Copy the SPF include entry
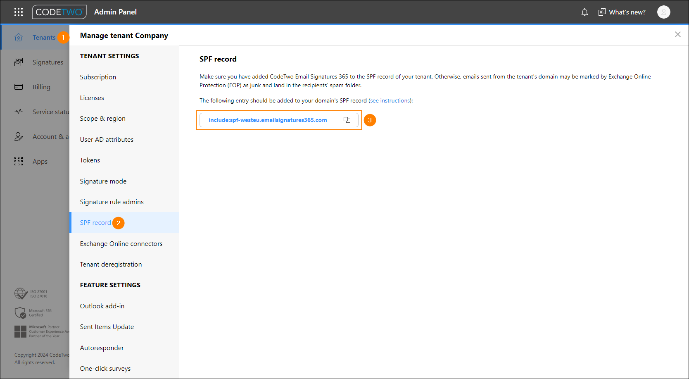Screen dimensions: 689x379 coord(347,120)
